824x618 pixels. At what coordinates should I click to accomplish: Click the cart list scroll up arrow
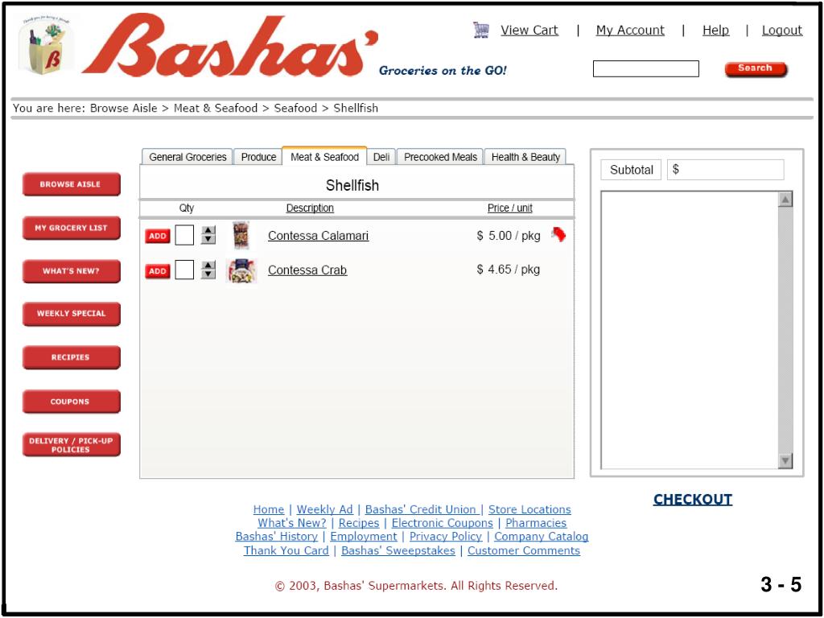tap(785, 200)
